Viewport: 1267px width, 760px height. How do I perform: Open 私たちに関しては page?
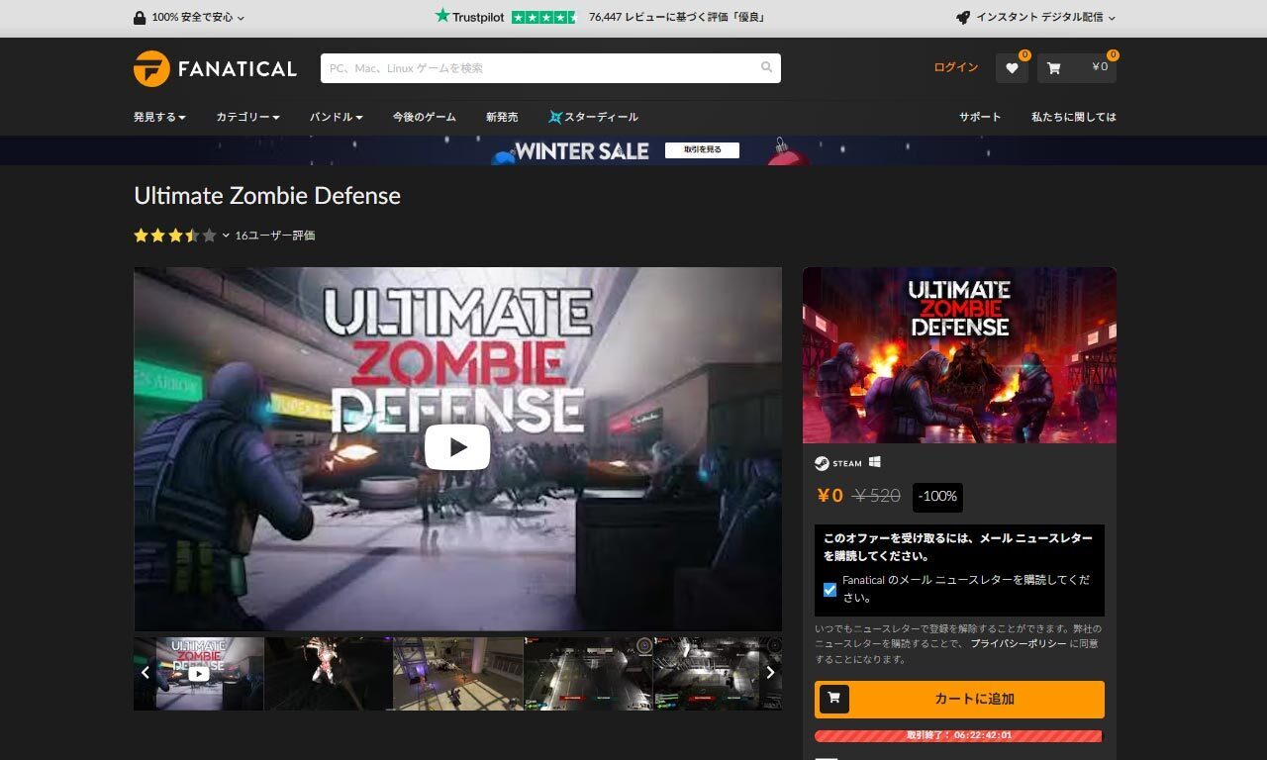[1074, 117]
